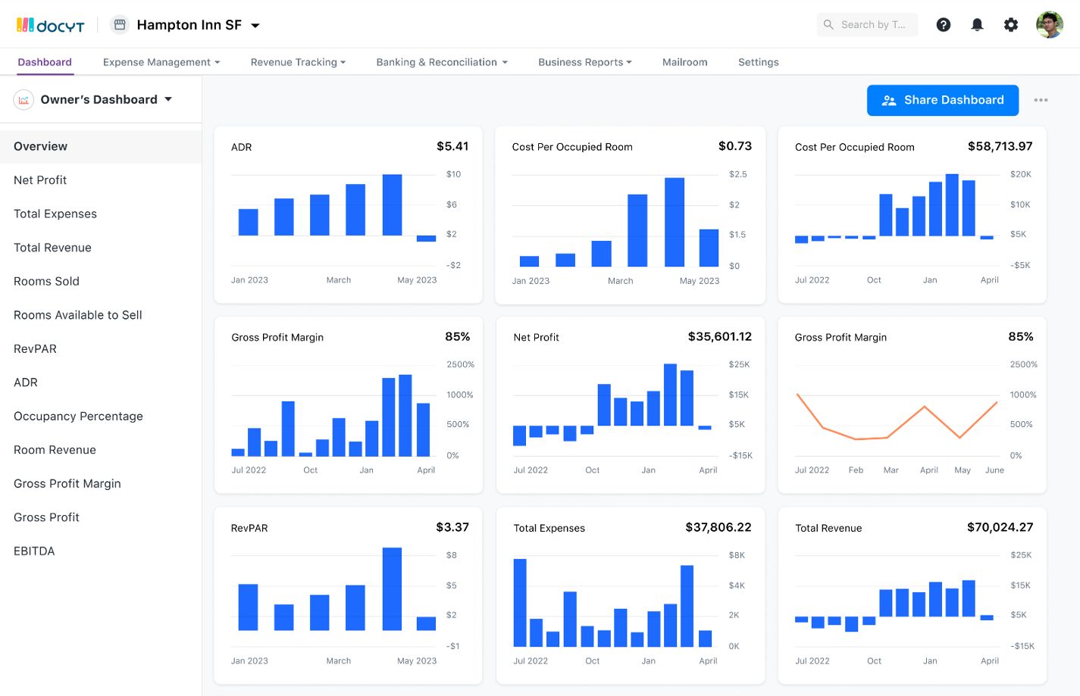Open the Business Reports dropdown
1080x696 pixels.
pos(585,62)
